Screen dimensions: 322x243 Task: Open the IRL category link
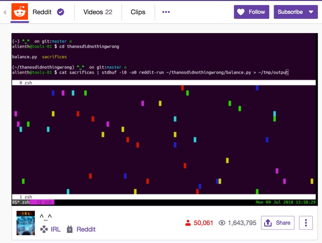click(56, 229)
